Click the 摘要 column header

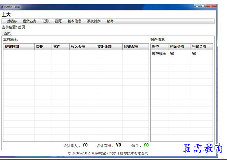coord(39,47)
